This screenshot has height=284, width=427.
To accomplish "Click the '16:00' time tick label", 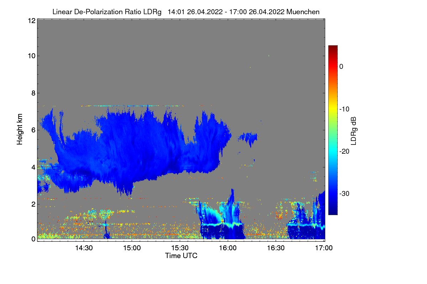I will pos(228,248).
